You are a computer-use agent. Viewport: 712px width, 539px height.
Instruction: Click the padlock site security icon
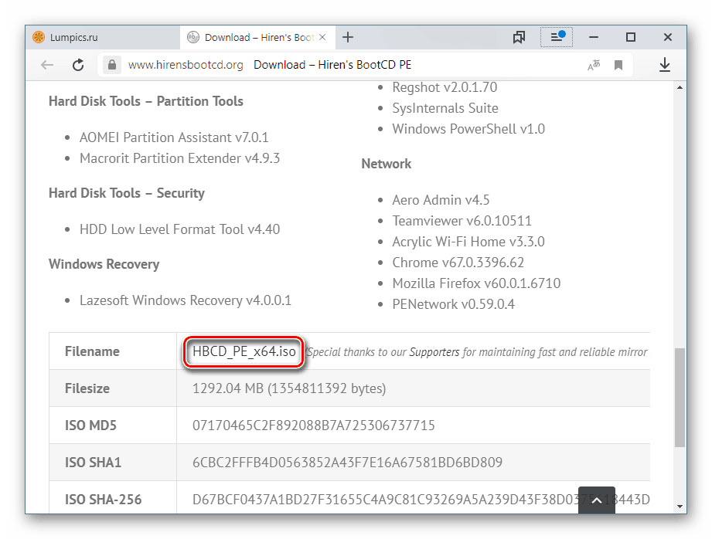[112, 66]
